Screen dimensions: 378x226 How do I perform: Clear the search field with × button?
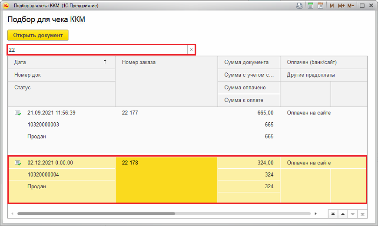tap(191, 50)
